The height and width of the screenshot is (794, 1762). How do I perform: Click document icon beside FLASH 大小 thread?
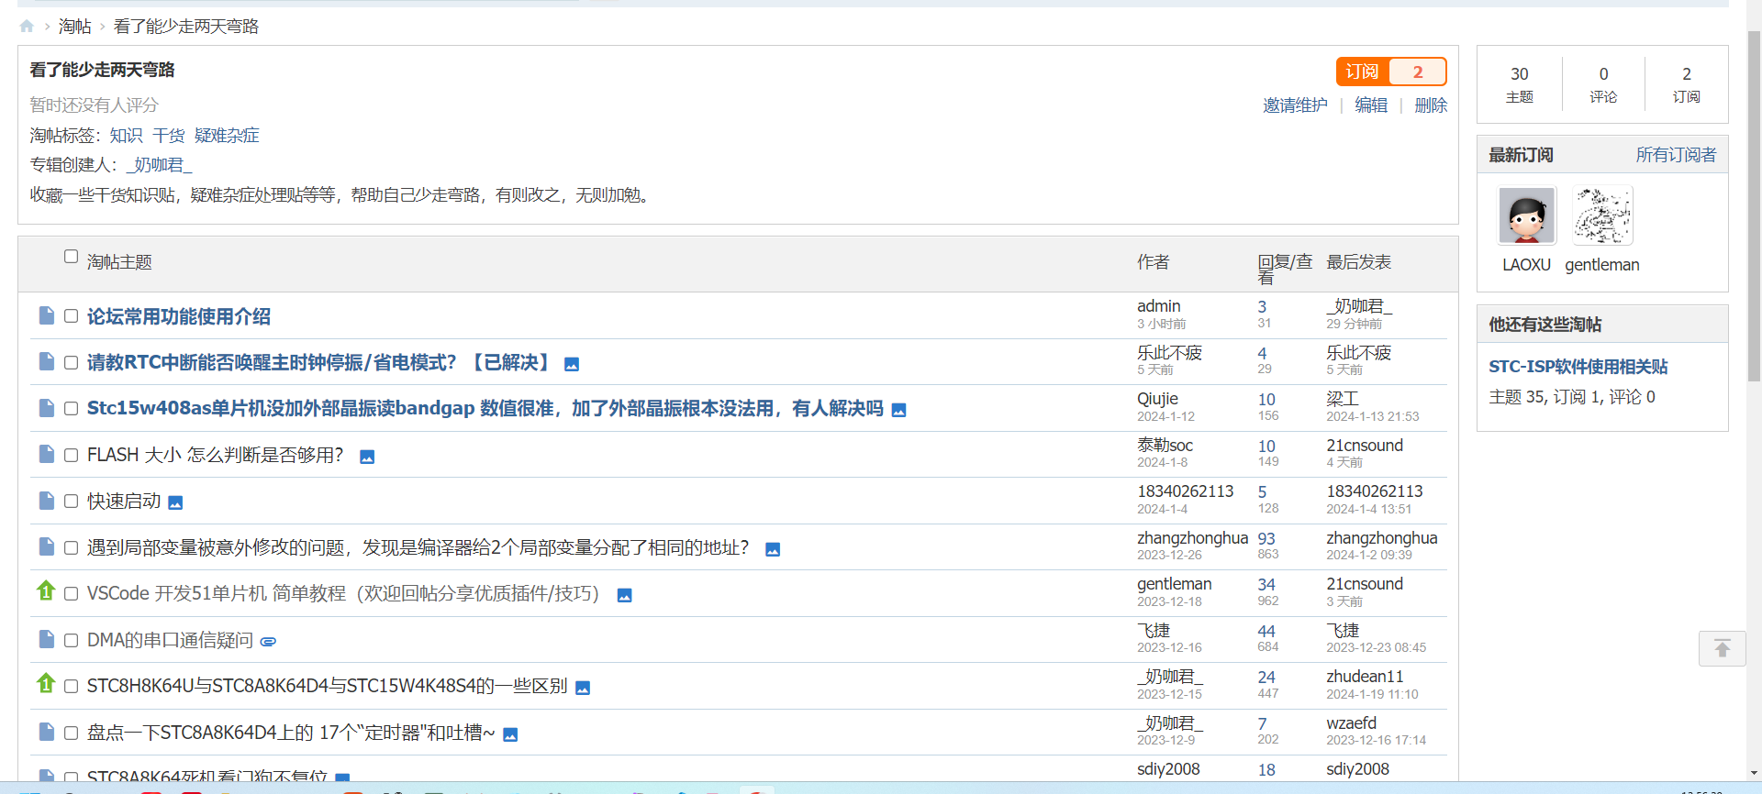[47, 455]
